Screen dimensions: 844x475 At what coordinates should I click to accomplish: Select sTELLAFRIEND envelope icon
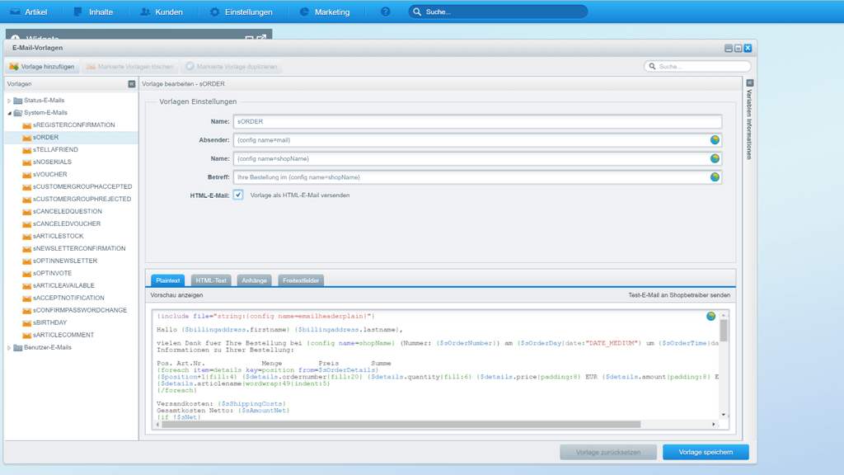(26, 150)
